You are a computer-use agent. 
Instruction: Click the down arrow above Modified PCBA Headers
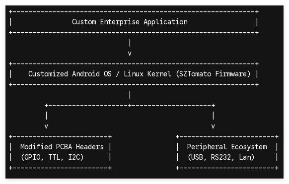(x=46, y=126)
